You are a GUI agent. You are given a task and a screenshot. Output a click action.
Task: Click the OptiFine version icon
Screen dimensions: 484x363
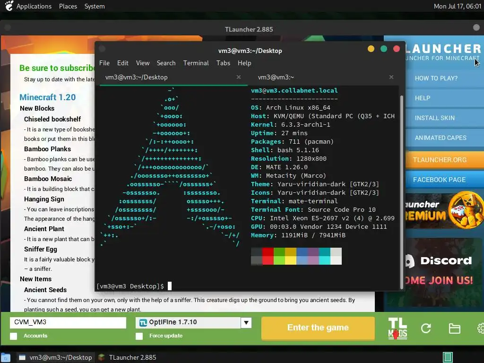coord(143,322)
